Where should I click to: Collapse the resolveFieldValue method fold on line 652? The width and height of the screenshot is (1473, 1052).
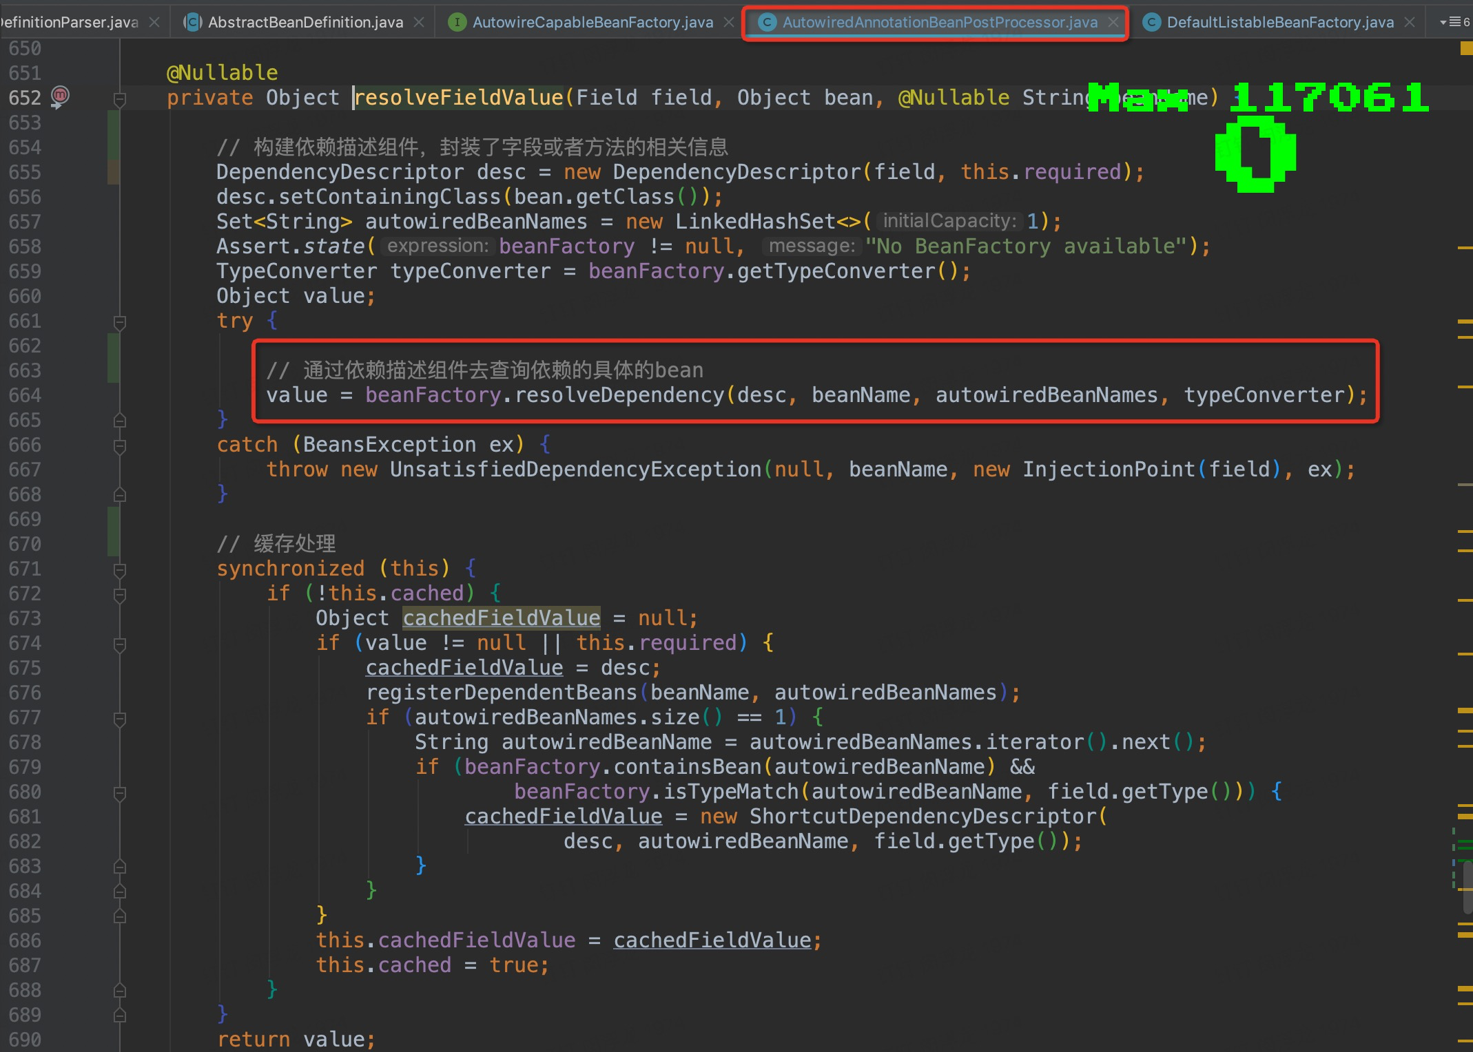(x=119, y=100)
